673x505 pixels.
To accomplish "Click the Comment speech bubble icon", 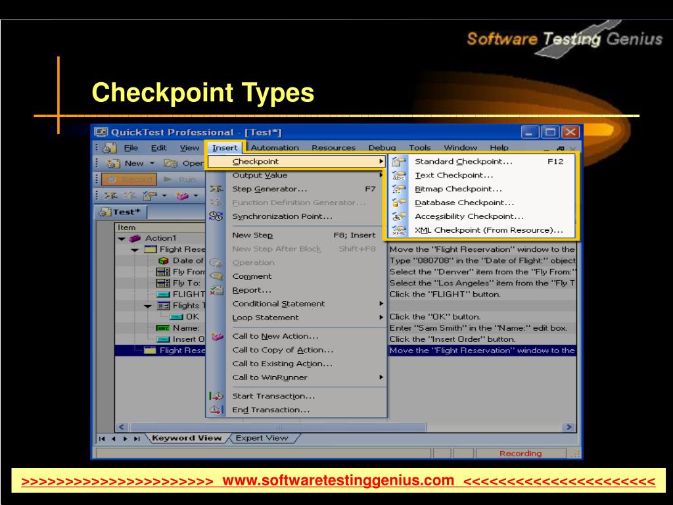I will tap(216, 276).
